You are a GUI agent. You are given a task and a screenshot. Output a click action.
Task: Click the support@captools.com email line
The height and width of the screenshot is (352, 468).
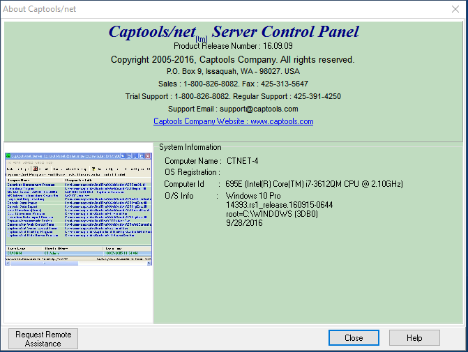click(233, 109)
